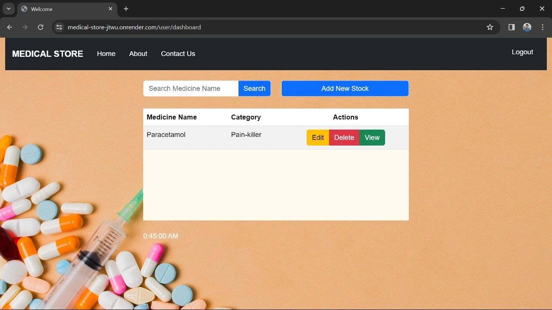Open the site information icon in the address bar
Screen dimensions: 552x310
[x=60, y=27]
